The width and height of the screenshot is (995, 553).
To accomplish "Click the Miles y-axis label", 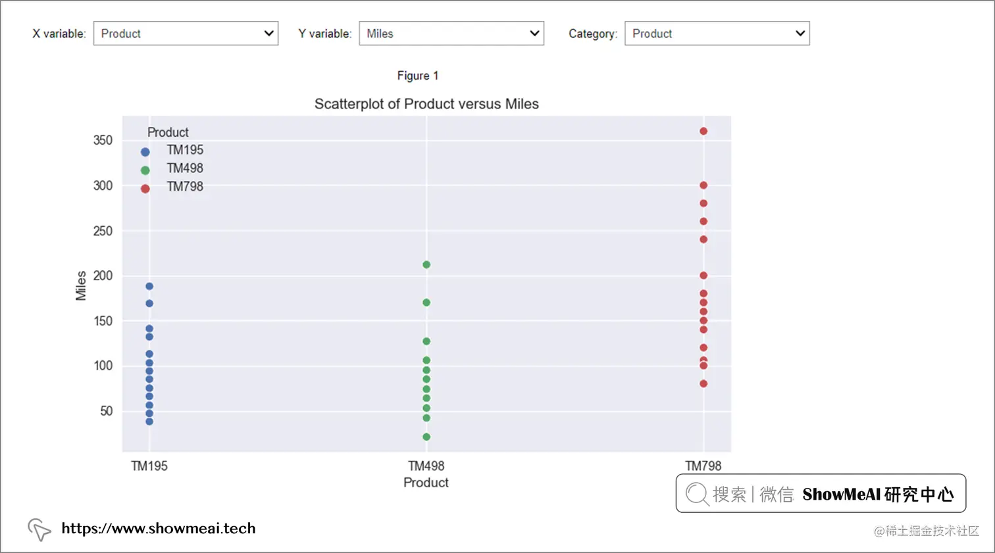I will [x=81, y=285].
